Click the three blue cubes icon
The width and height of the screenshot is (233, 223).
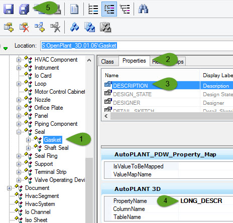(74, 27)
